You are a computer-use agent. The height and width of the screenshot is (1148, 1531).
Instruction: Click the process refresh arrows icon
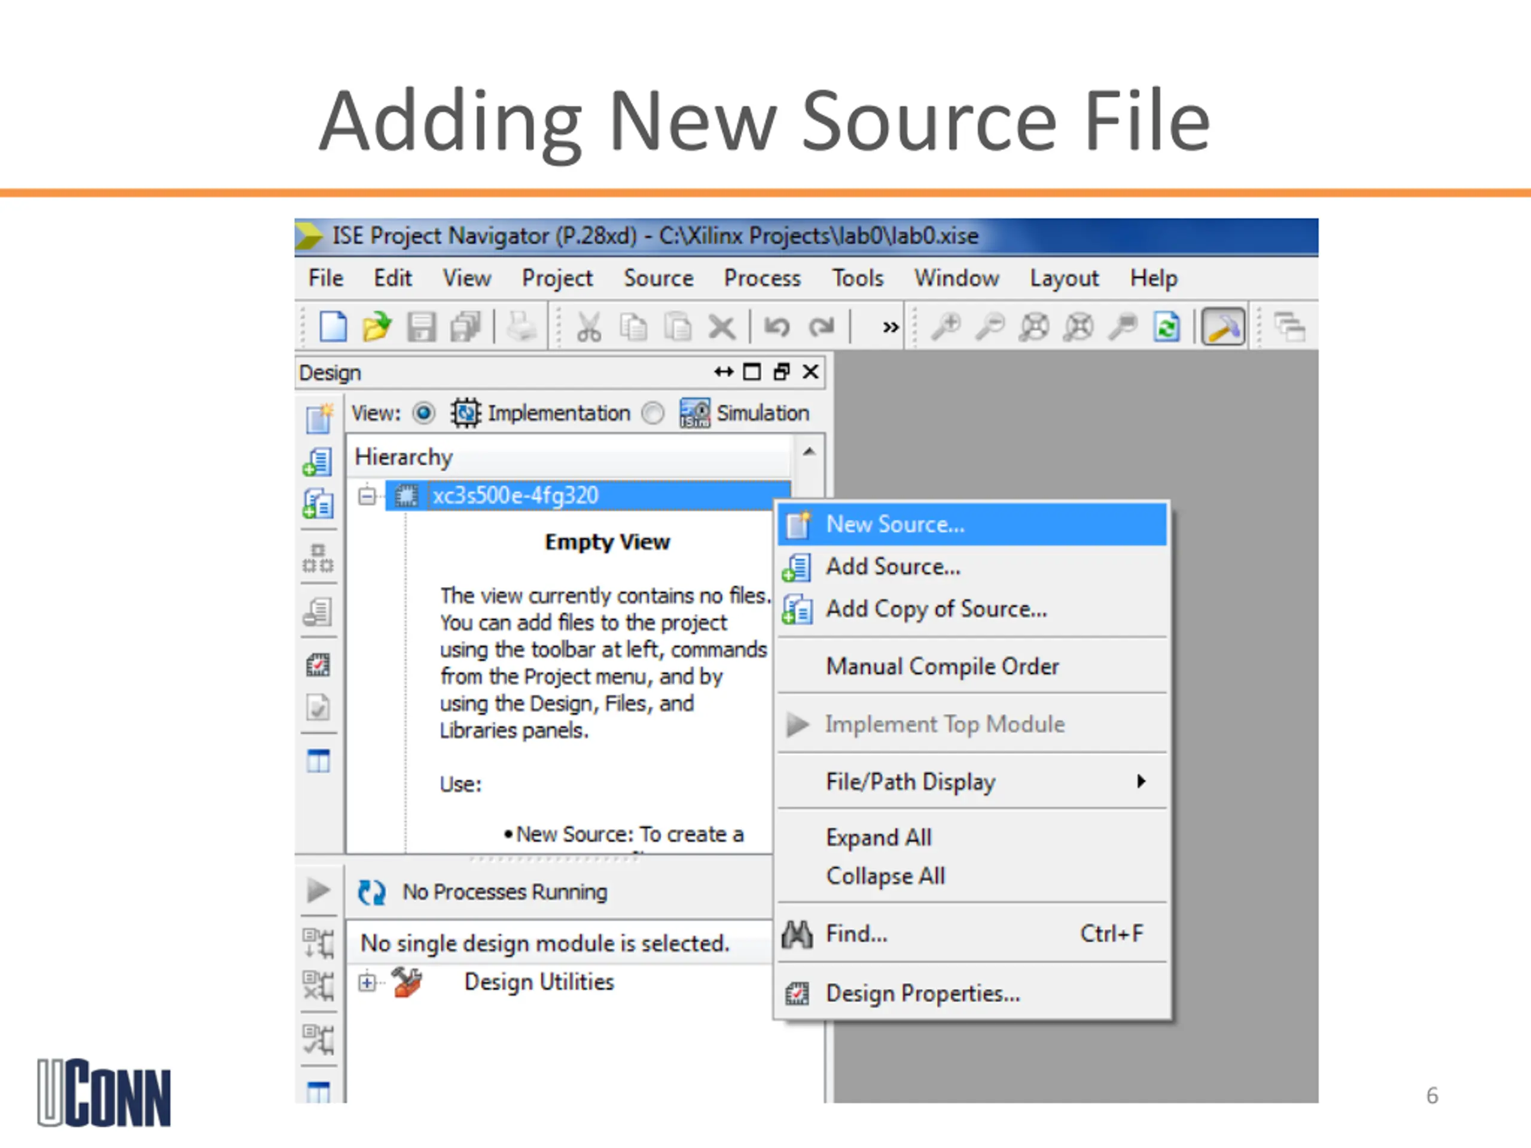(x=371, y=892)
